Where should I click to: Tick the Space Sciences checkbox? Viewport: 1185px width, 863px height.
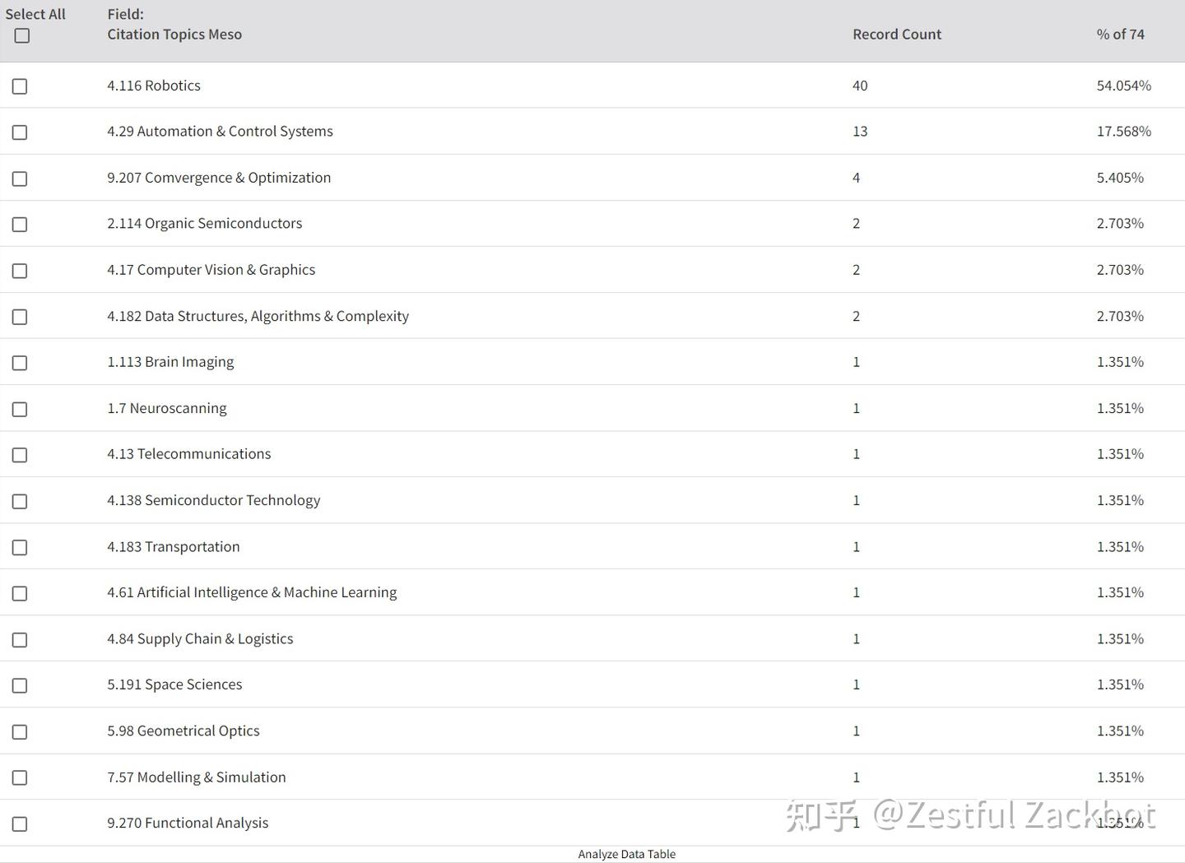[20, 685]
